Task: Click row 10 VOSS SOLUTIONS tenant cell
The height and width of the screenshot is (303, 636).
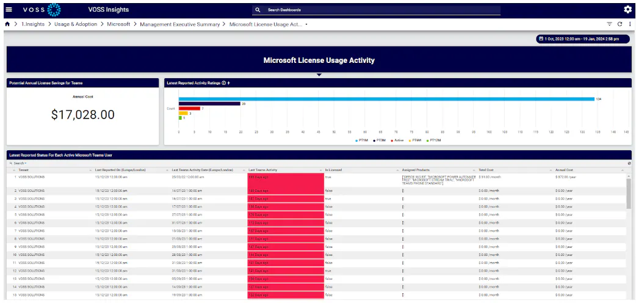Action: coord(31,255)
